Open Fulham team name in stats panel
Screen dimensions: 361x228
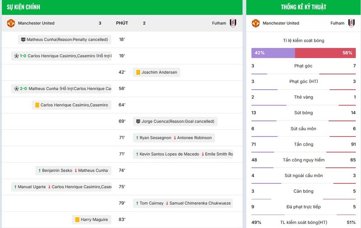(337, 23)
